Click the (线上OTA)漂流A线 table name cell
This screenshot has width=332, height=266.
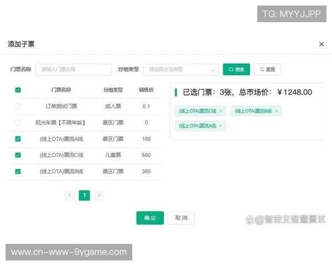coord(61,139)
